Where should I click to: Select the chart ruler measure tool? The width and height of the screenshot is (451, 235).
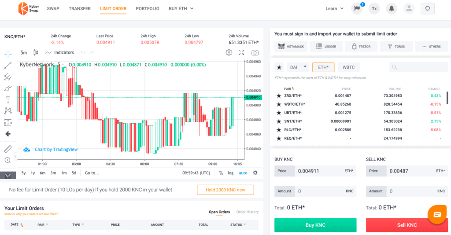tap(8, 149)
